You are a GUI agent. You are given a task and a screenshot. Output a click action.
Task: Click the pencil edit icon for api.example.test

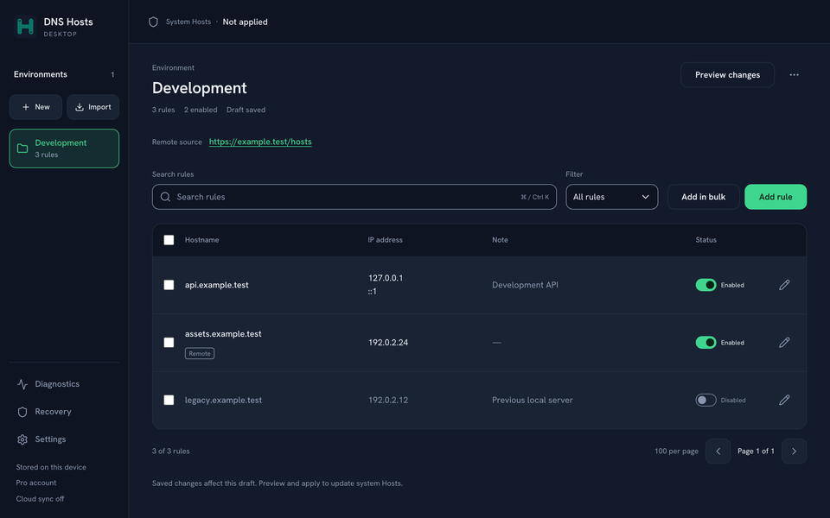[x=784, y=285]
